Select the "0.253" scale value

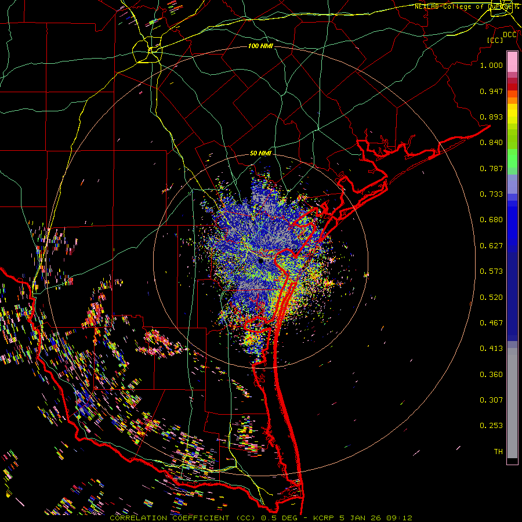tap(491, 426)
